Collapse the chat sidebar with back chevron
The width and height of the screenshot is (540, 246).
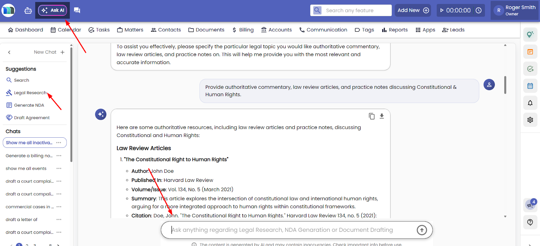(9, 52)
